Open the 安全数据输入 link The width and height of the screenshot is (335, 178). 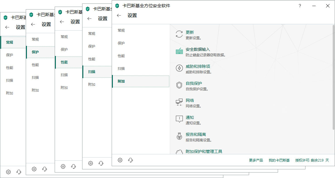click(198, 49)
